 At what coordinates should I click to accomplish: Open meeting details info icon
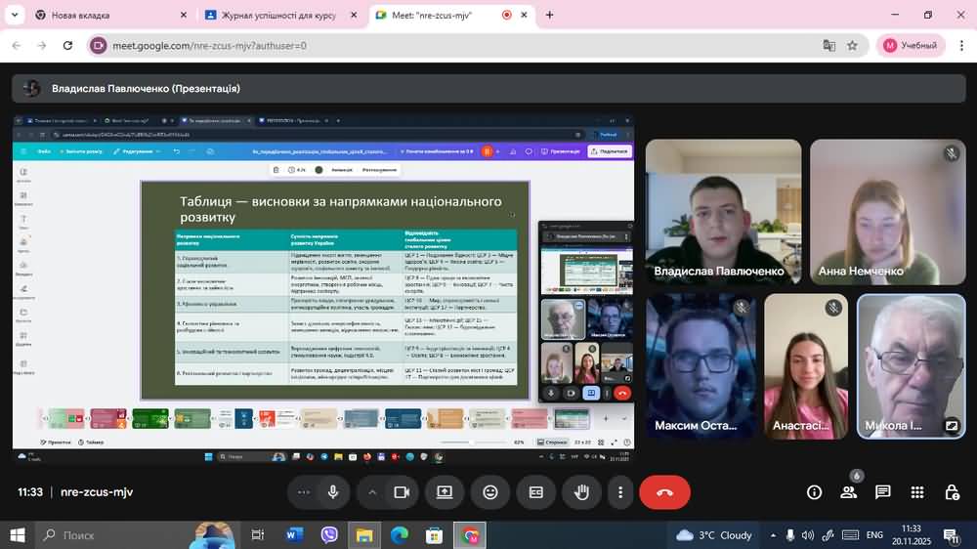click(814, 492)
